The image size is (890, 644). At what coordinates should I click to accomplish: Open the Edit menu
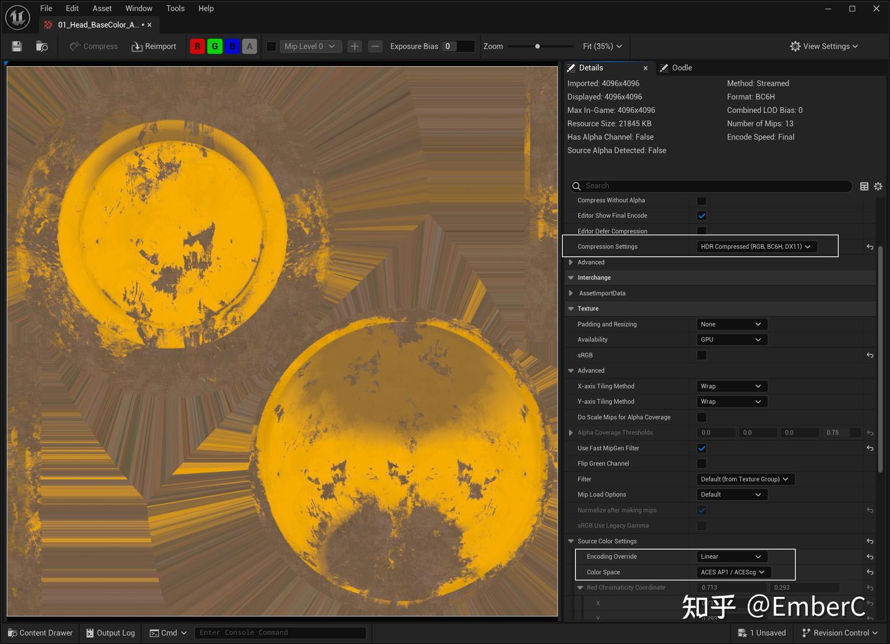(x=72, y=9)
